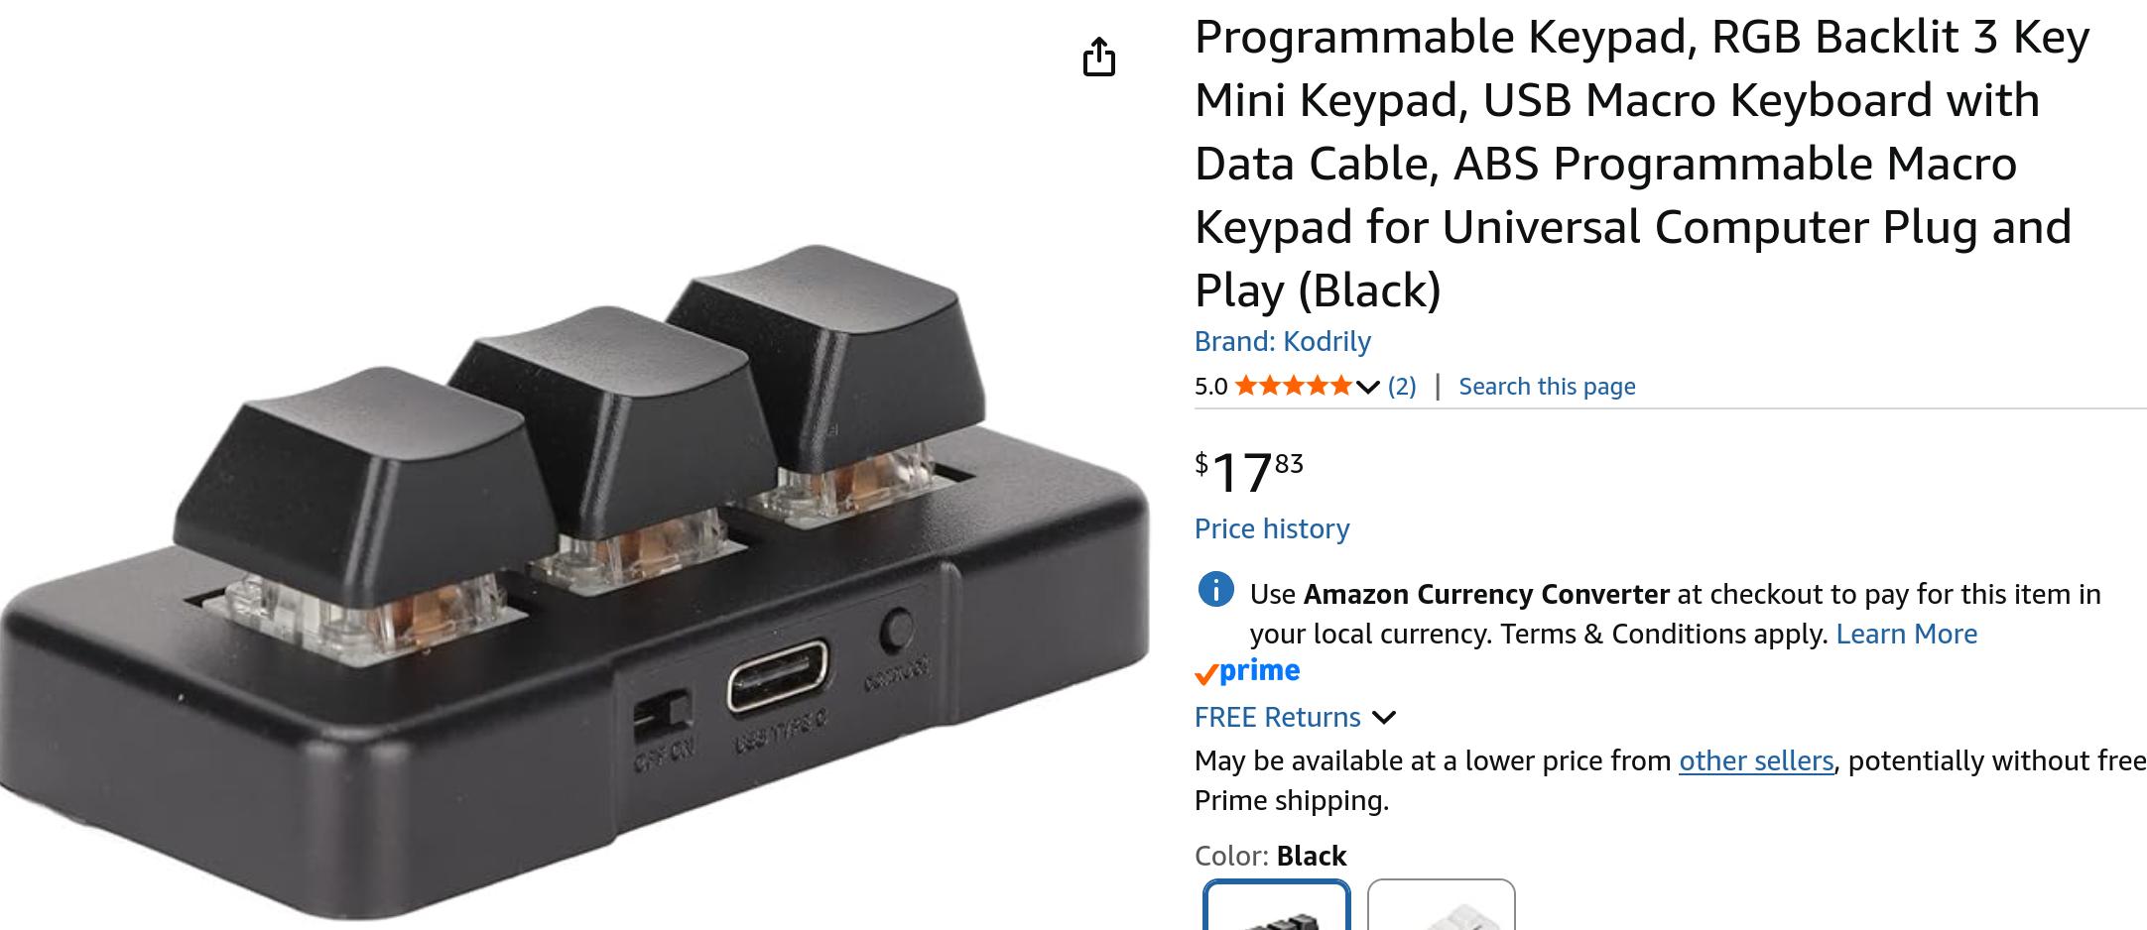This screenshot has height=930, width=2147.
Task: Expand the star rating chevron dropdown
Action: click(x=1367, y=387)
